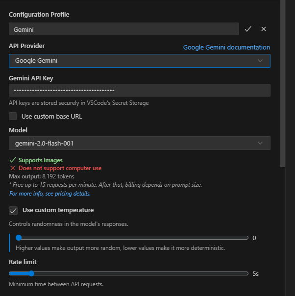Confirm profile name with the checkmark icon
Image resolution: width=295 pixels, height=296 pixels.
pos(248,29)
